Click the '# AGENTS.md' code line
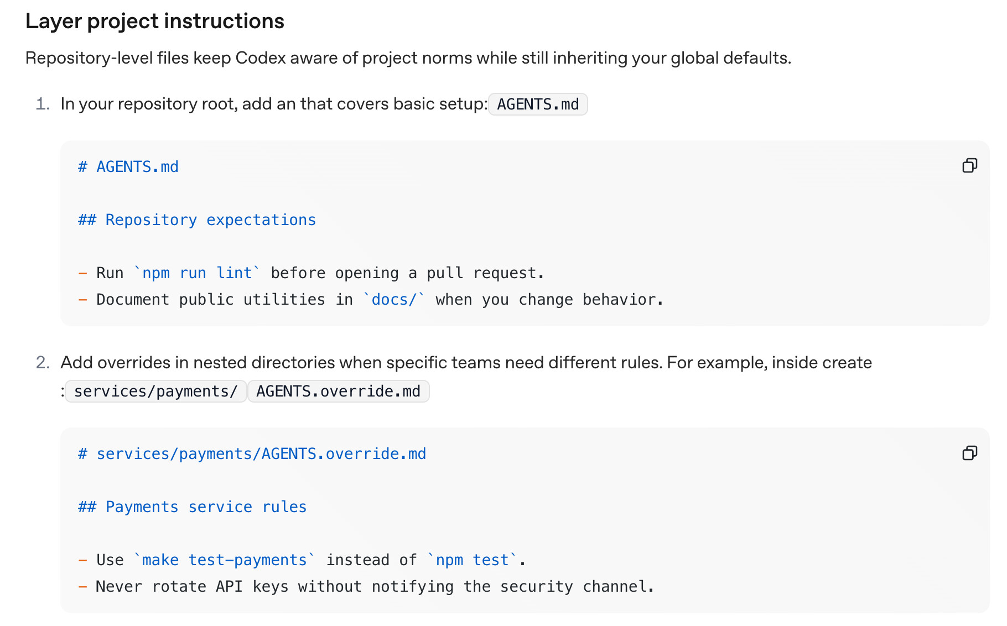This screenshot has height=626, width=1007. 128,166
